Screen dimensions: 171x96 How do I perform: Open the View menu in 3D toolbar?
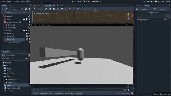coord(96,9)
